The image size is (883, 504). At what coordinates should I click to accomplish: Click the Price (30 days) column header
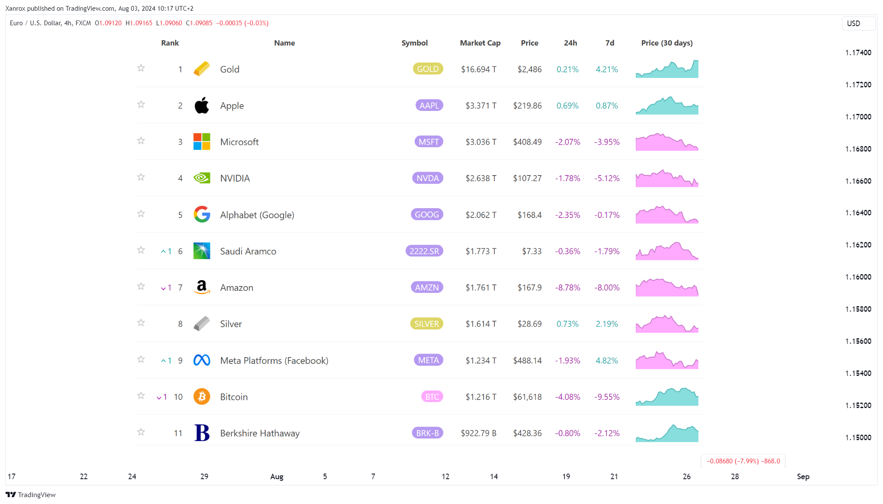click(x=667, y=43)
